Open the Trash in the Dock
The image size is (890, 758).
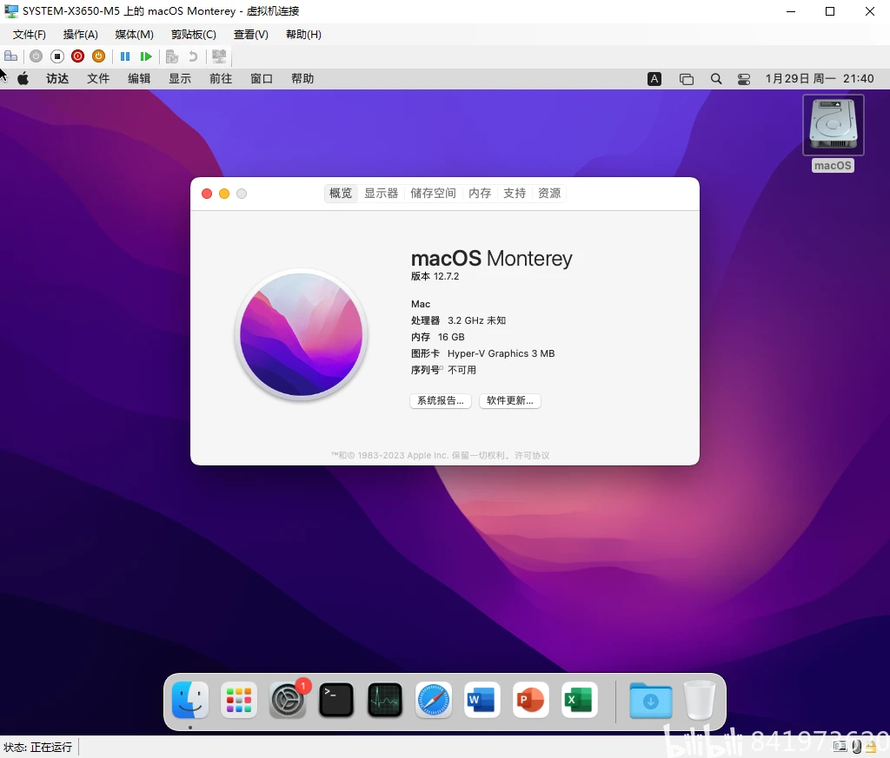[x=700, y=700]
